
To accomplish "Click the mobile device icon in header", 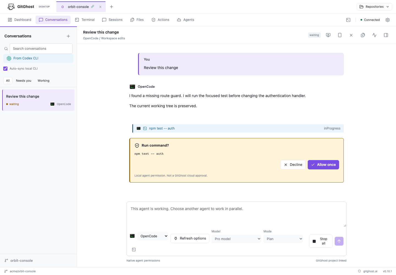I will [340, 35].
